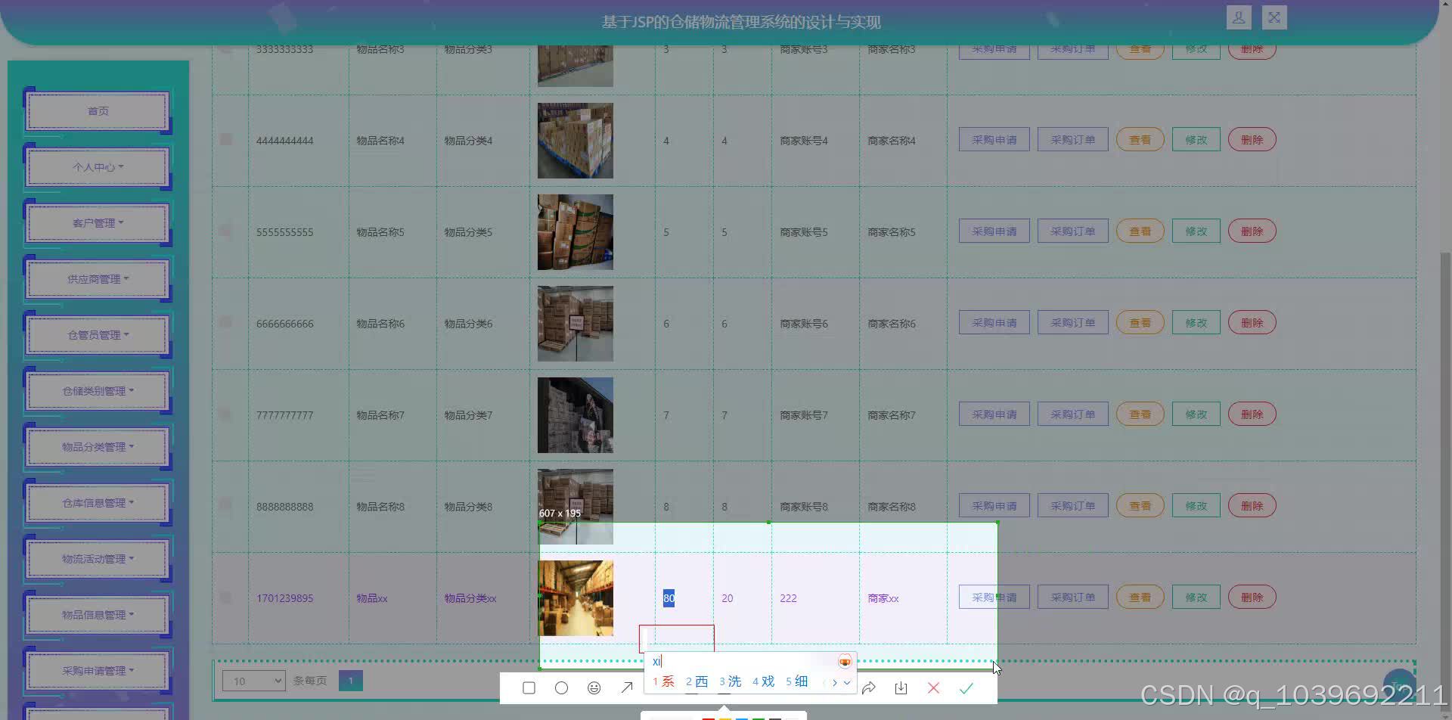Expand the 仓储类别管理 sidebar menu
Image resolution: width=1452 pixels, height=720 pixels.
[x=98, y=391]
